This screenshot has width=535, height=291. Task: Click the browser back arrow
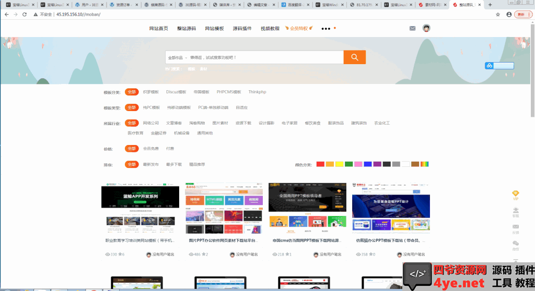(6, 15)
